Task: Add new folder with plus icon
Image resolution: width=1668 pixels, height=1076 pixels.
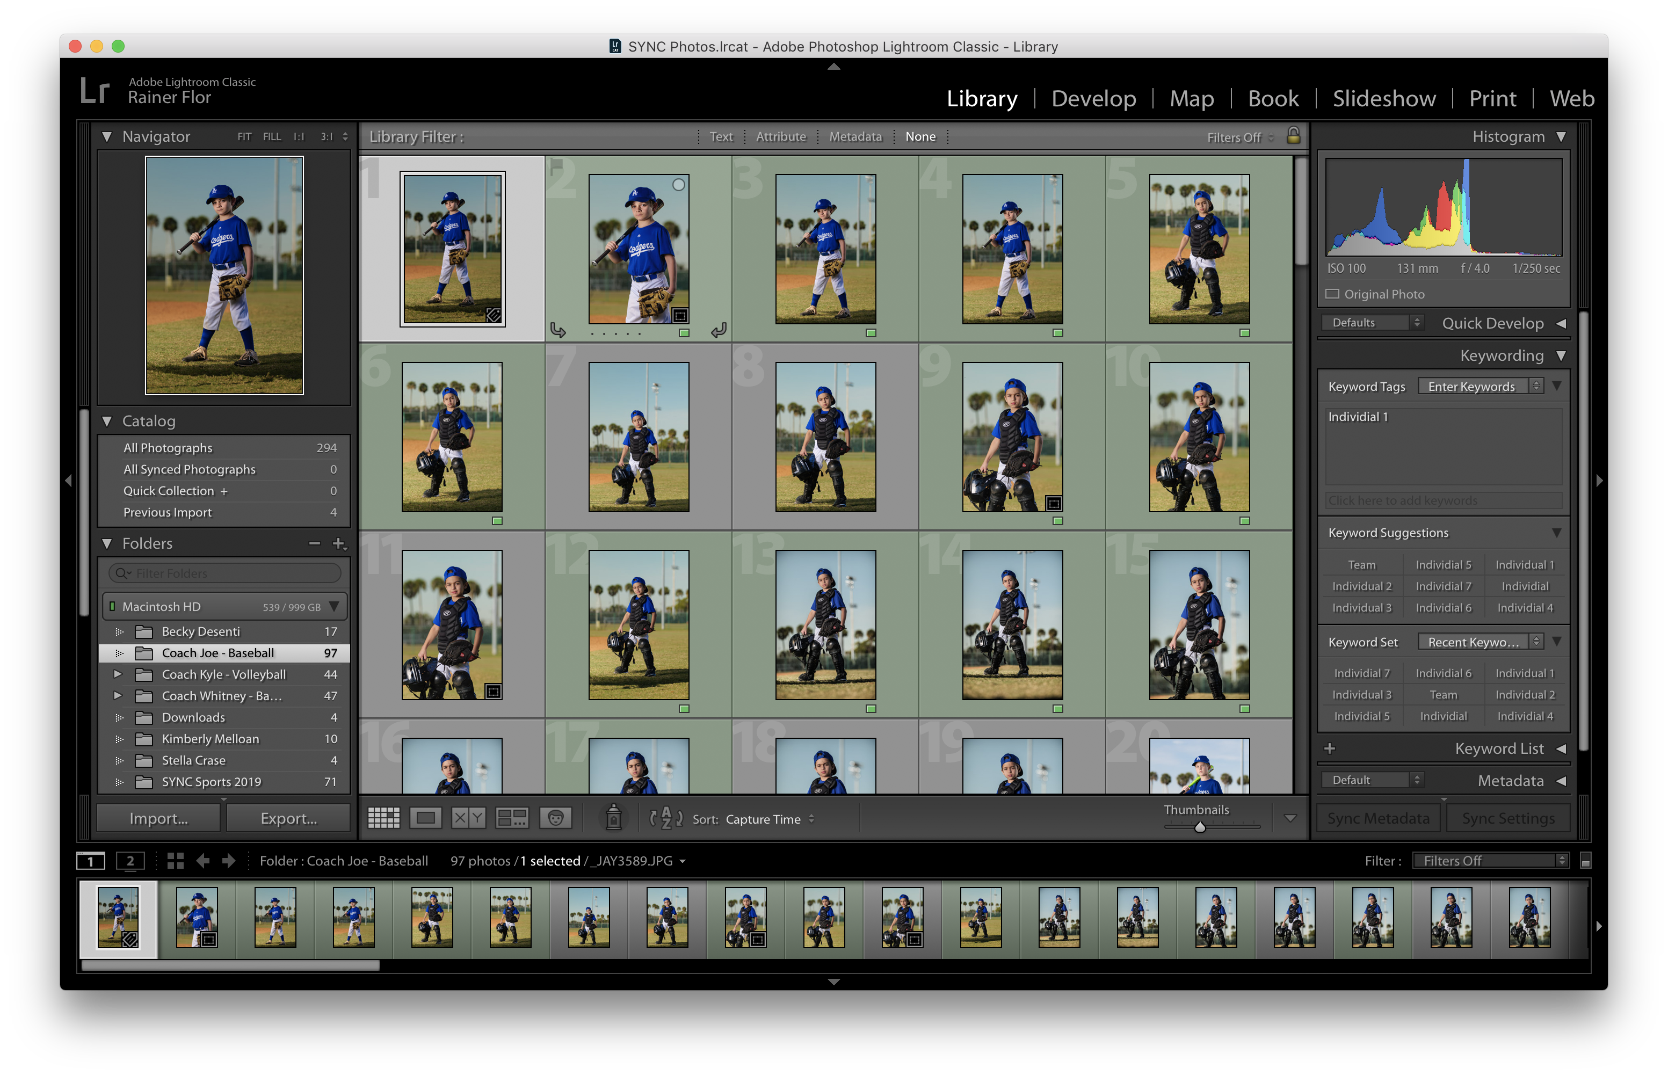Action: (339, 543)
